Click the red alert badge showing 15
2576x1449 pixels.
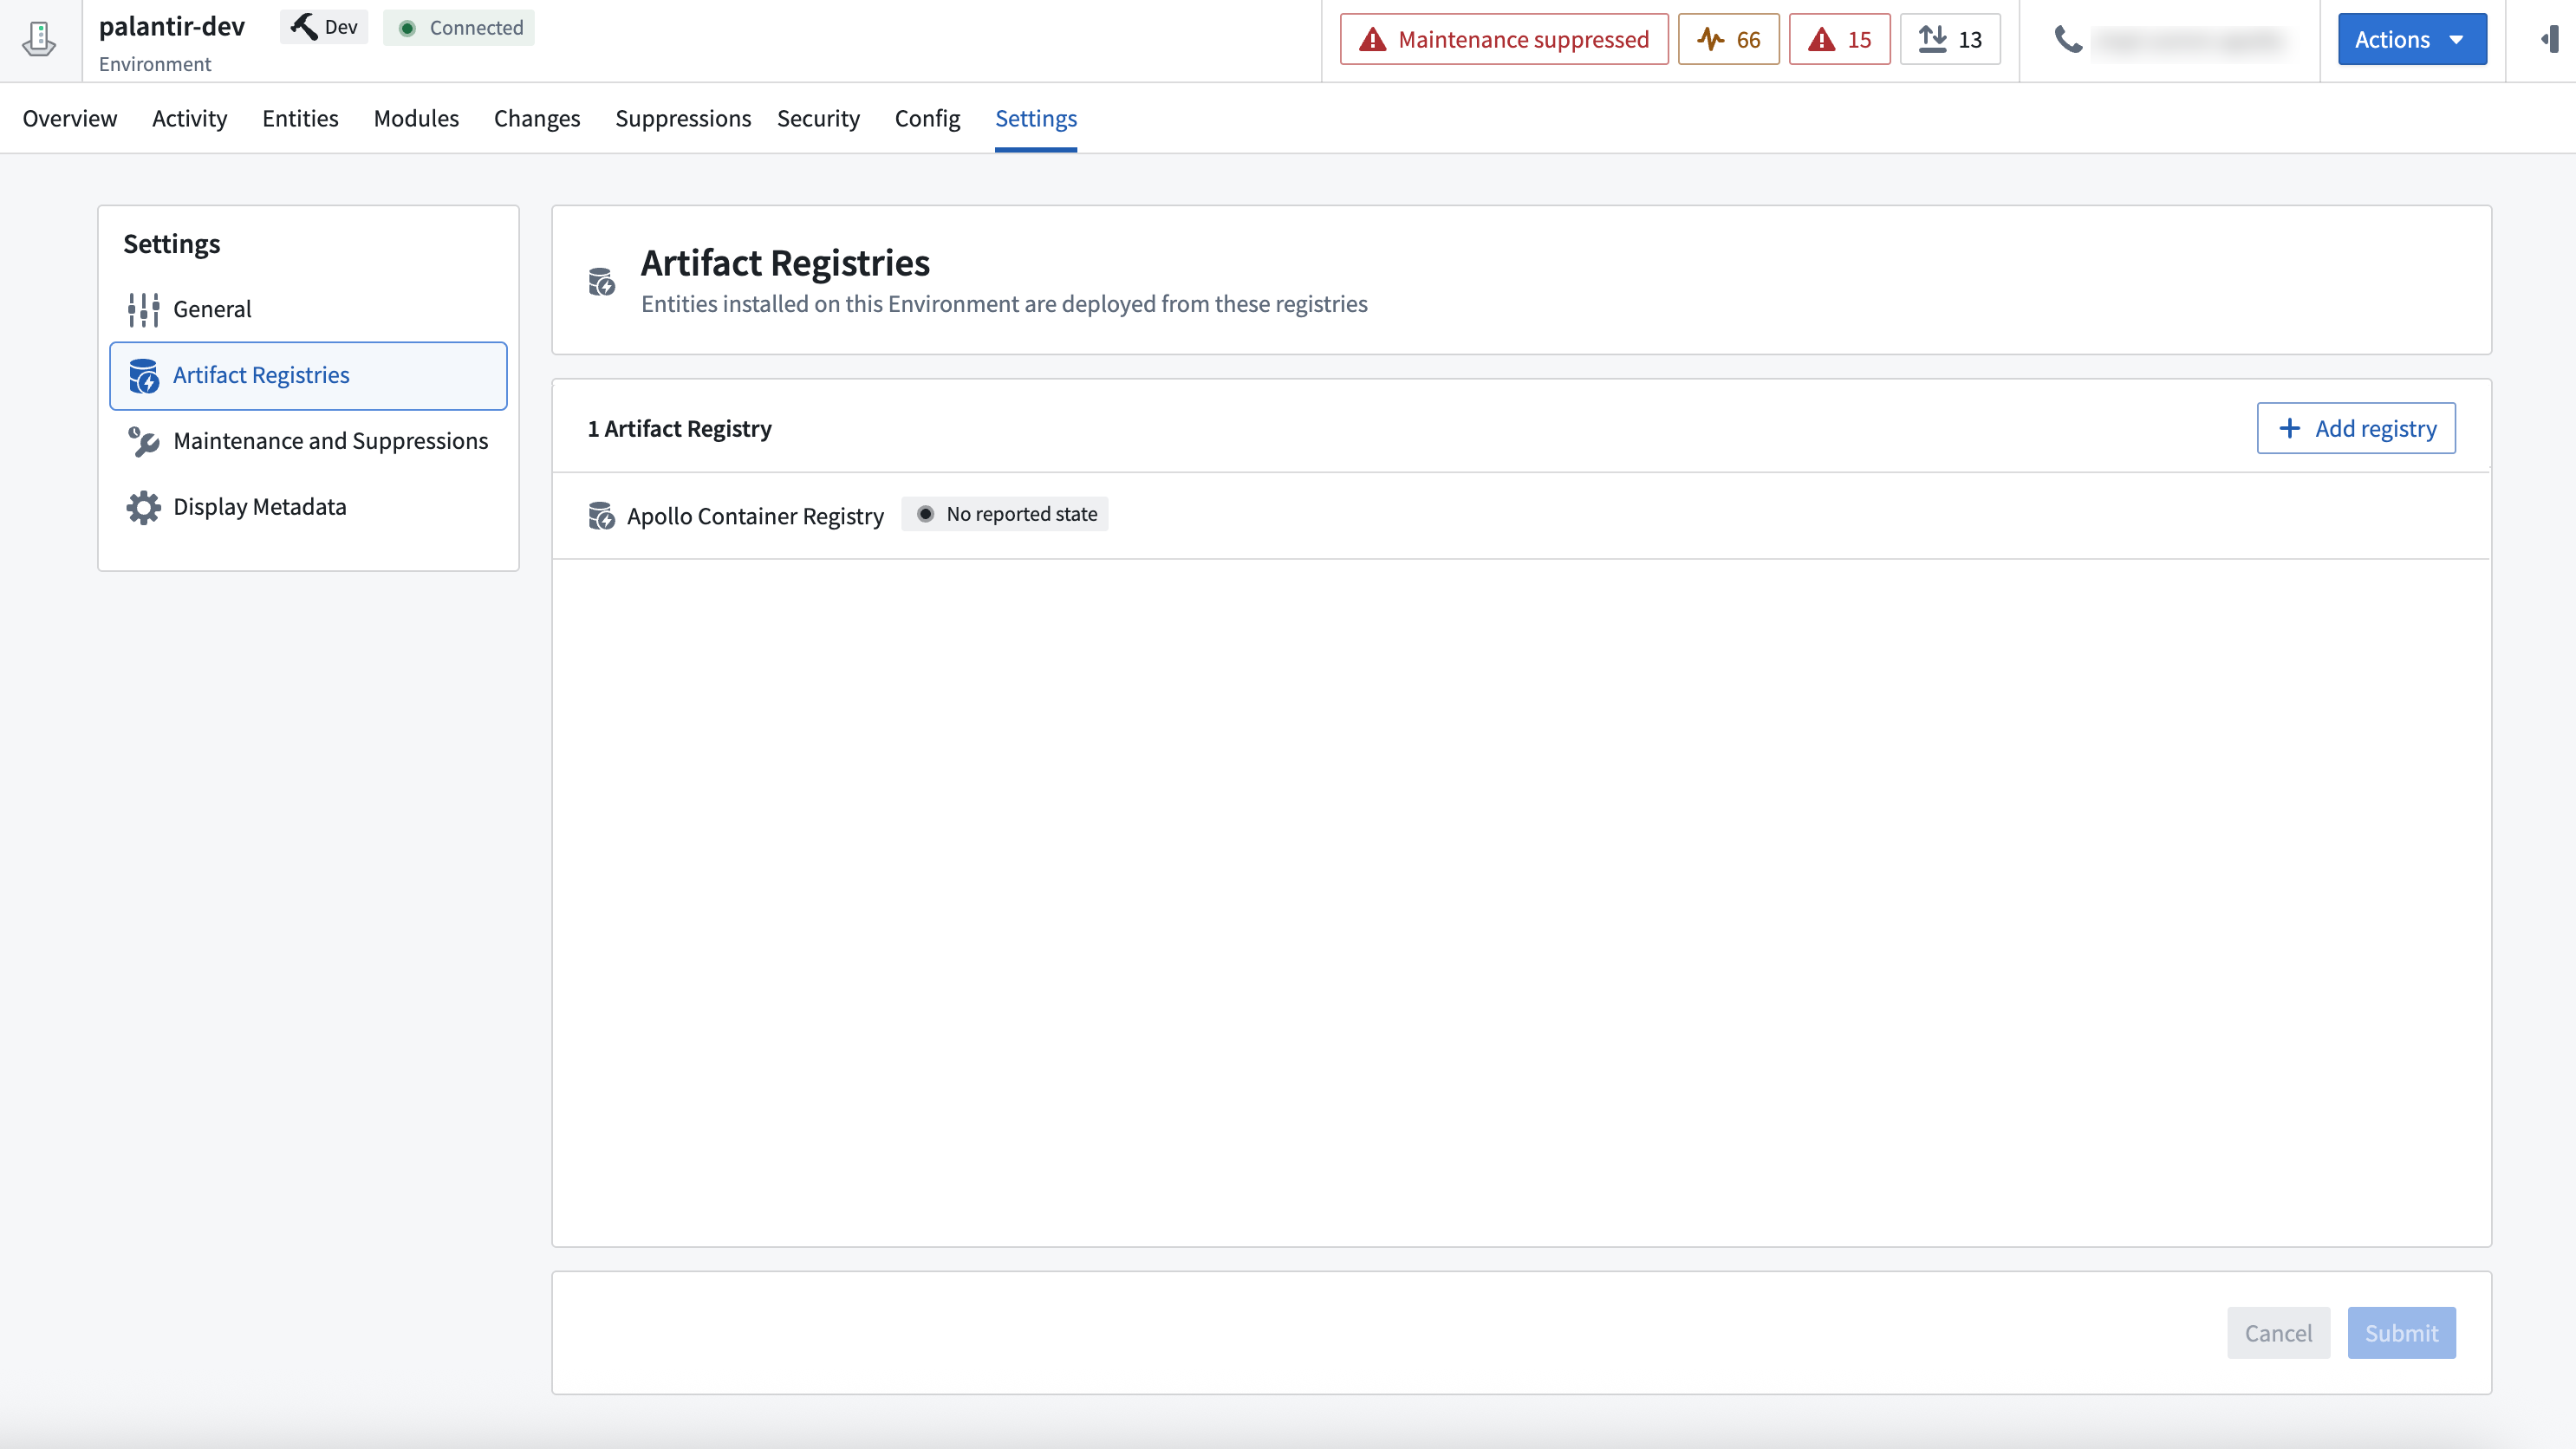1839,39
